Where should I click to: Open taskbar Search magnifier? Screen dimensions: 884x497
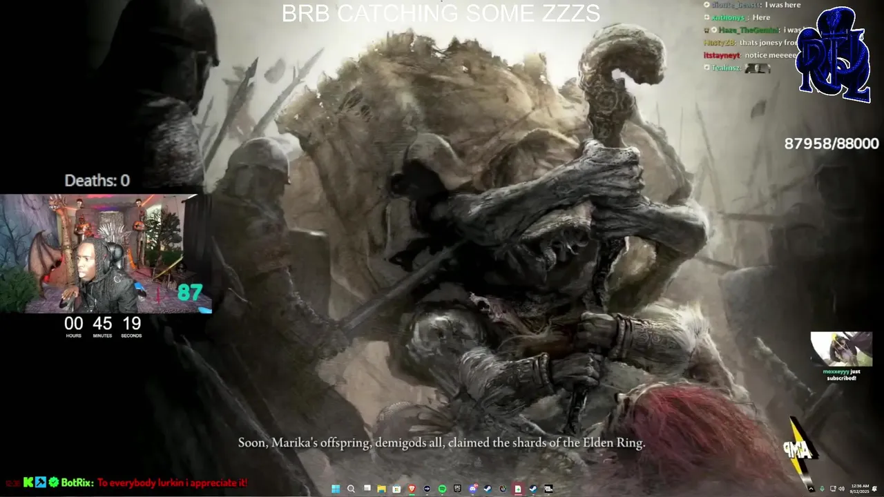point(351,489)
